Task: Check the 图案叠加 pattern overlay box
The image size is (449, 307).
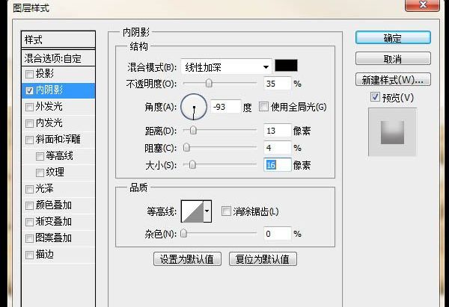Action: point(29,238)
